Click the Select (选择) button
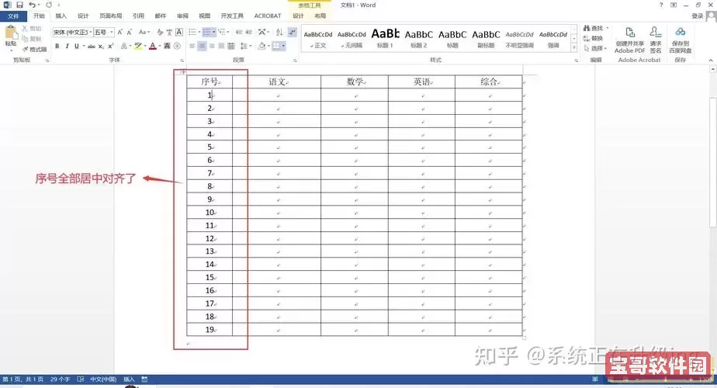The height and width of the screenshot is (388, 717). pyautogui.click(x=595, y=48)
